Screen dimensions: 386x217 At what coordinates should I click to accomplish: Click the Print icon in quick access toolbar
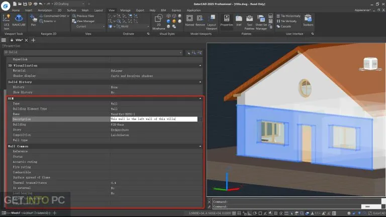(x=36, y=4)
